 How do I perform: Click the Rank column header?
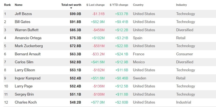coord(7,5)
